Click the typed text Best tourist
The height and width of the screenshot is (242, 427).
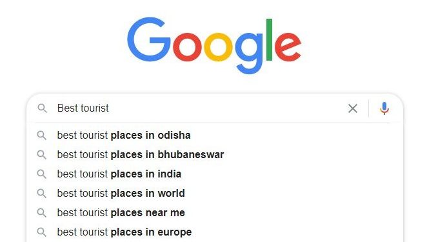(83, 108)
